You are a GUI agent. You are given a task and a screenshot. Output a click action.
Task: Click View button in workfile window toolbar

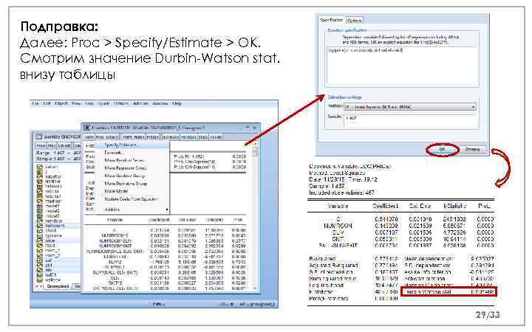(x=41, y=145)
